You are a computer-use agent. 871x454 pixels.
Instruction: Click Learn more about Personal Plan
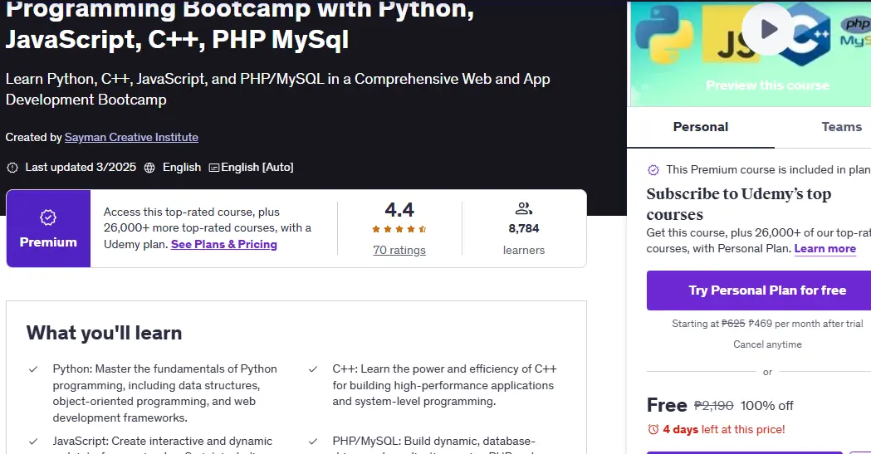click(x=825, y=249)
